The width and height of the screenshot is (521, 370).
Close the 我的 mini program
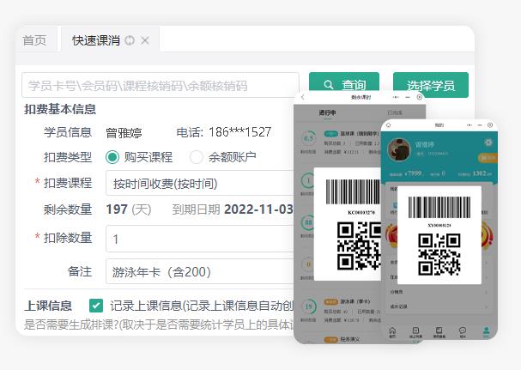[490, 125]
